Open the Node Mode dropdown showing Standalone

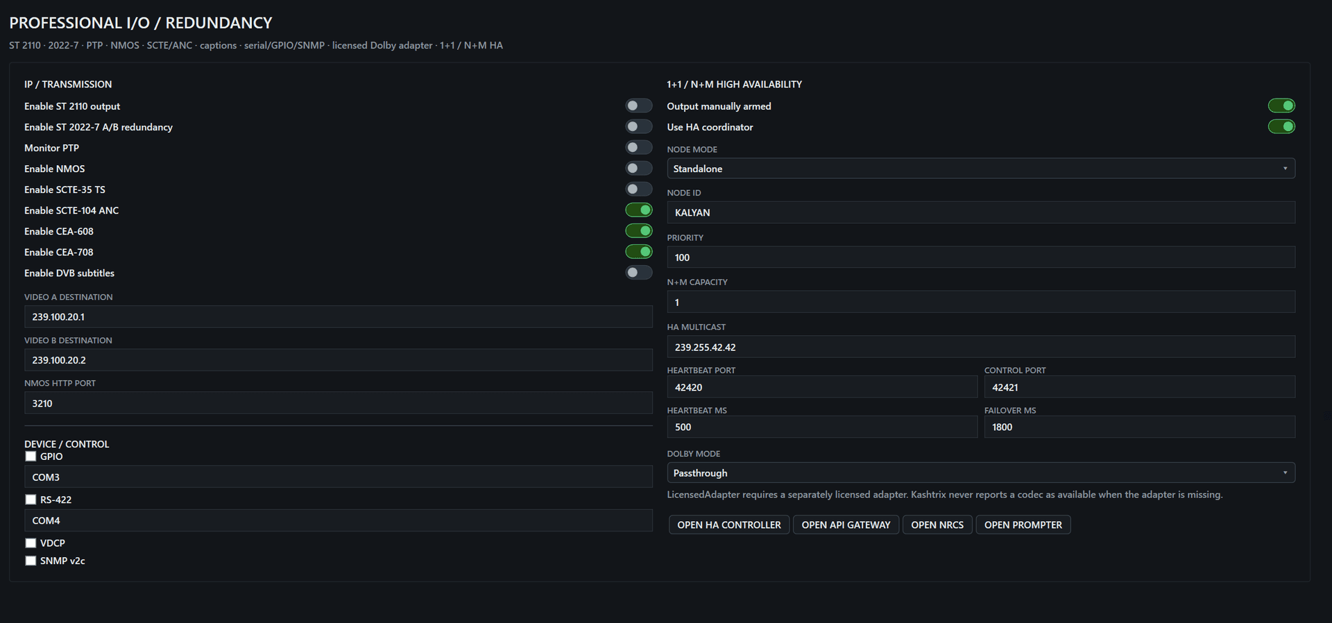(x=981, y=169)
